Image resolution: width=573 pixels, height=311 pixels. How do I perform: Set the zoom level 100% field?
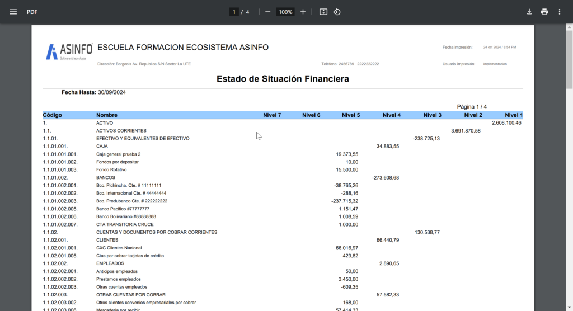[x=285, y=12]
